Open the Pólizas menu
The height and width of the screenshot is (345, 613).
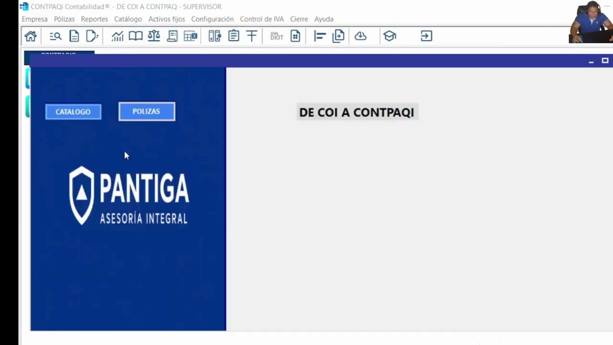64,19
